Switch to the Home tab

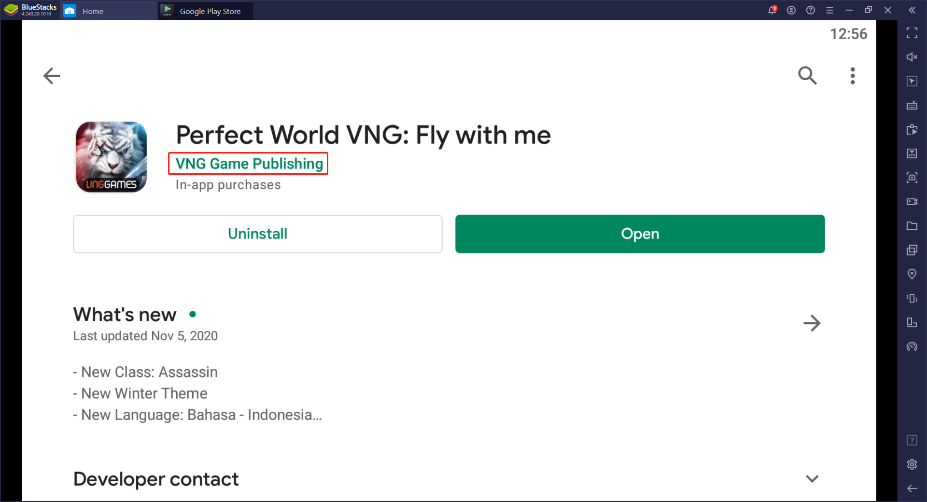(x=108, y=11)
